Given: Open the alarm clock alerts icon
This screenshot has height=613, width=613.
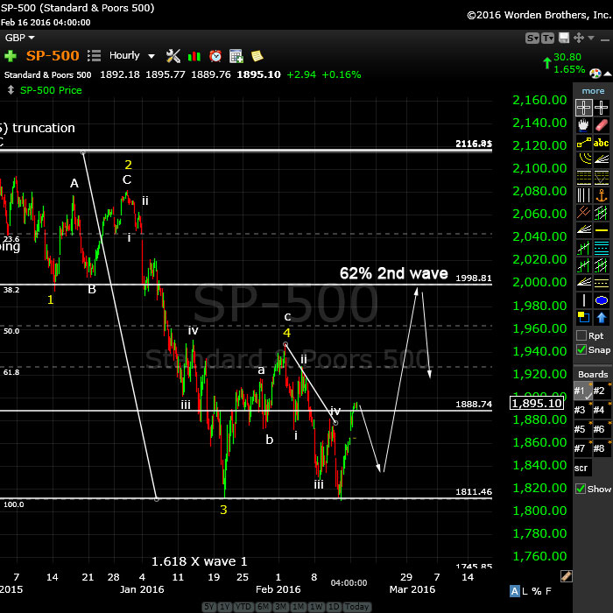Looking at the screenshot, I should (x=215, y=56).
